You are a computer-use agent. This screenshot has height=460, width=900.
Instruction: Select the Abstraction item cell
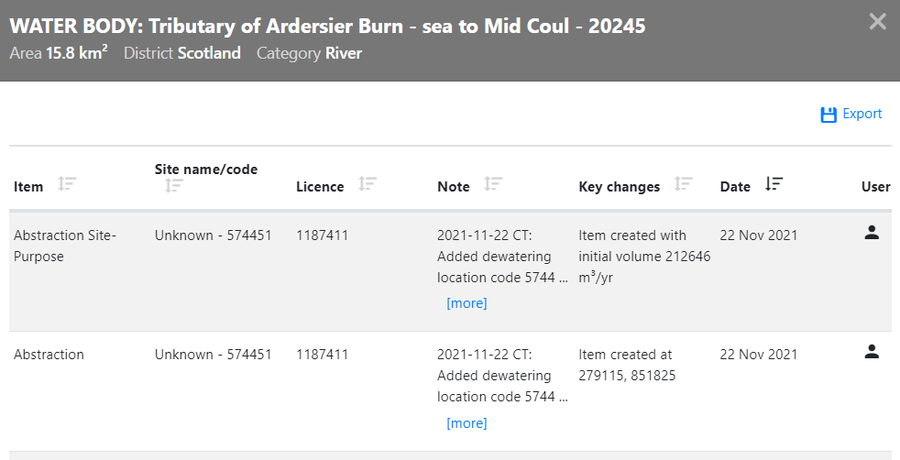coord(49,355)
